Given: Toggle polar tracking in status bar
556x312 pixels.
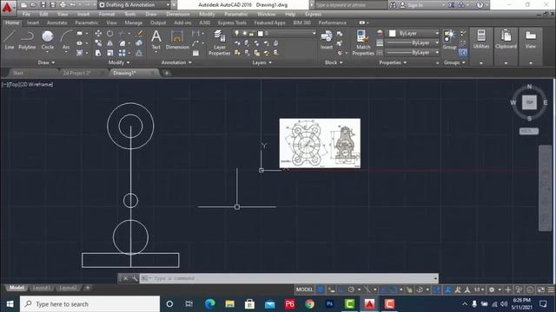Looking at the screenshot, I should tap(351, 289).
